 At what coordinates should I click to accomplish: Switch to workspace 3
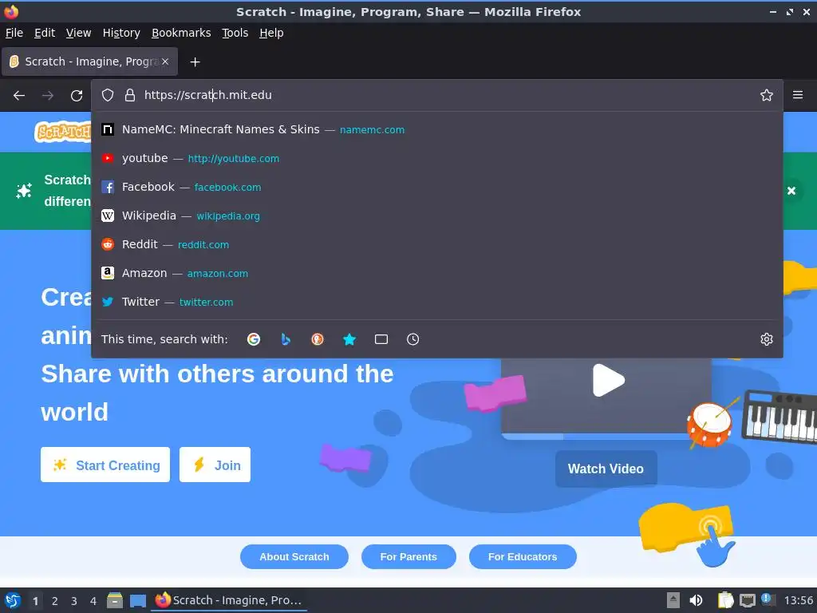tap(74, 601)
